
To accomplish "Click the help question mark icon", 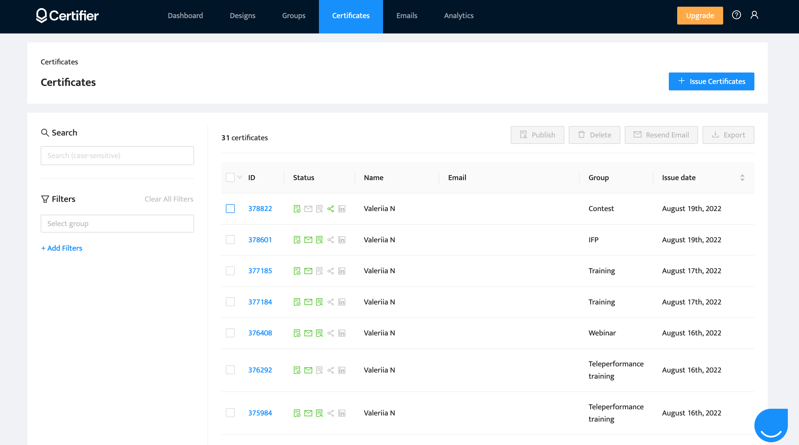I will [736, 15].
